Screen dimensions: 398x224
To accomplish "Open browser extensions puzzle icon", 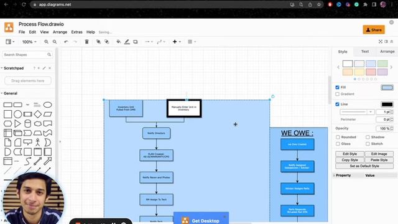I will pos(365,4).
